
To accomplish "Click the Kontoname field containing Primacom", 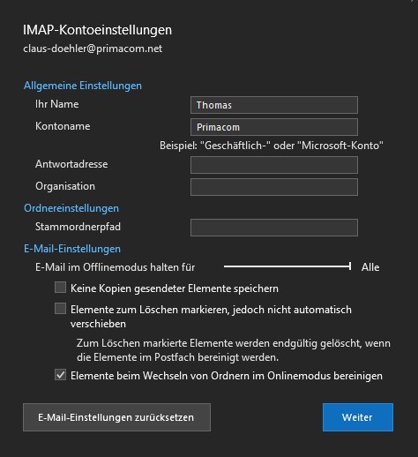I will (x=274, y=127).
